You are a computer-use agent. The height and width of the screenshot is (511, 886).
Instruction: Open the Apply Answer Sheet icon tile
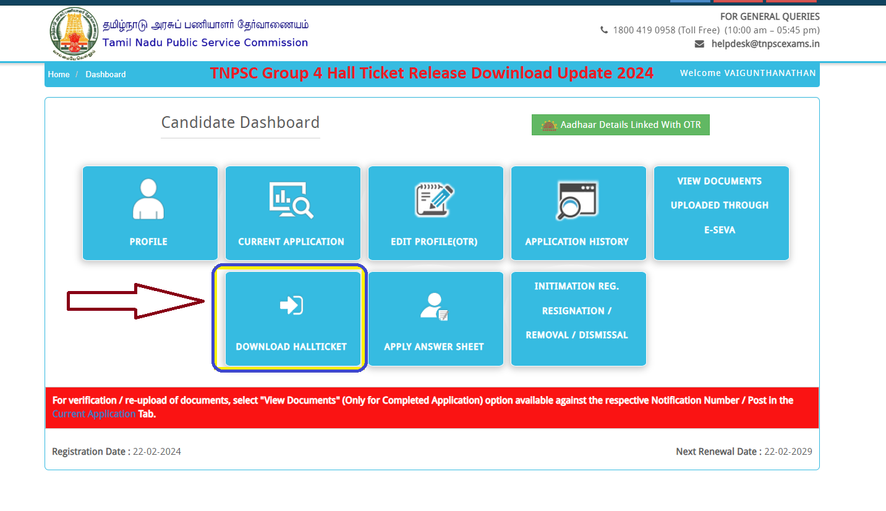click(434, 306)
